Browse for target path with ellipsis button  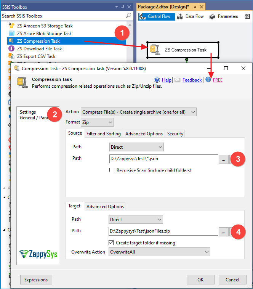(224, 231)
